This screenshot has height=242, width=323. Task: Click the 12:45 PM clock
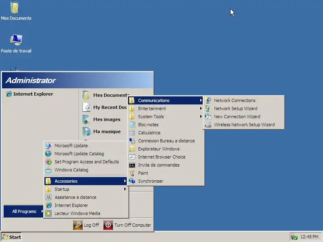(309, 237)
